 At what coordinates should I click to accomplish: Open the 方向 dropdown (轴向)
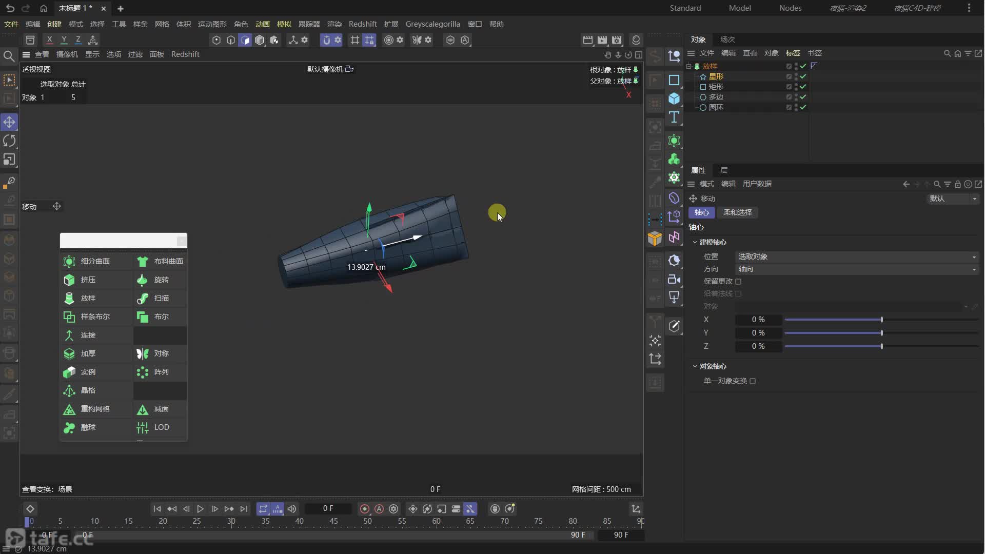click(x=857, y=269)
